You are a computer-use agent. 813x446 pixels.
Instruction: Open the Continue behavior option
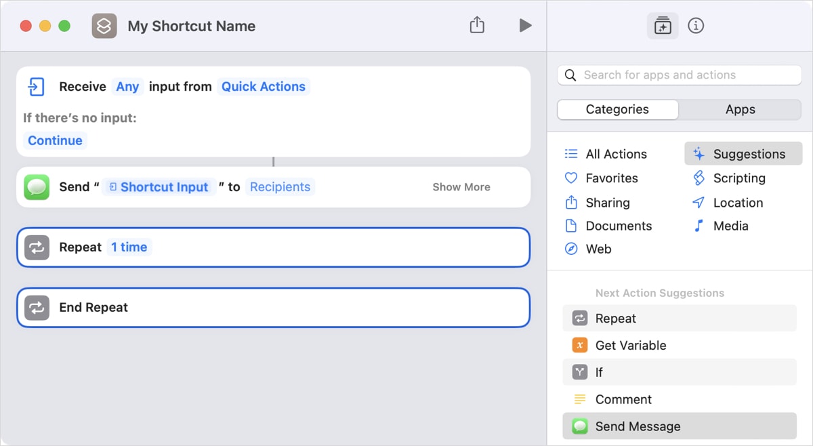coord(55,140)
